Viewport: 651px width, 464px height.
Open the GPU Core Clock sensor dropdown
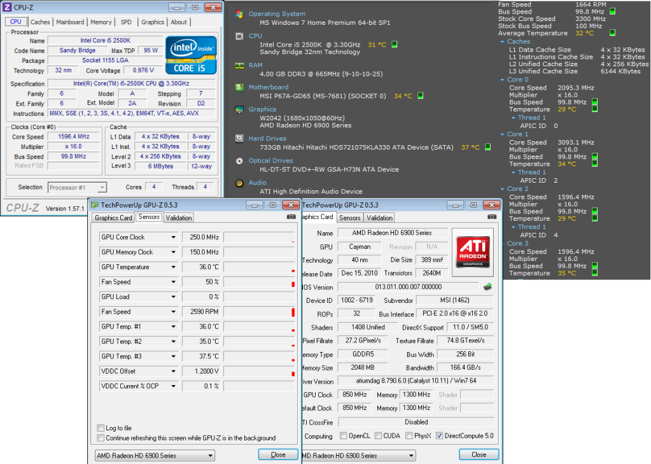(173, 237)
